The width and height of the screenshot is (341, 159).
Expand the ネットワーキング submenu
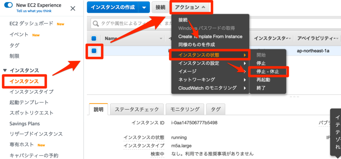pyautogui.click(x=210, y=79)
